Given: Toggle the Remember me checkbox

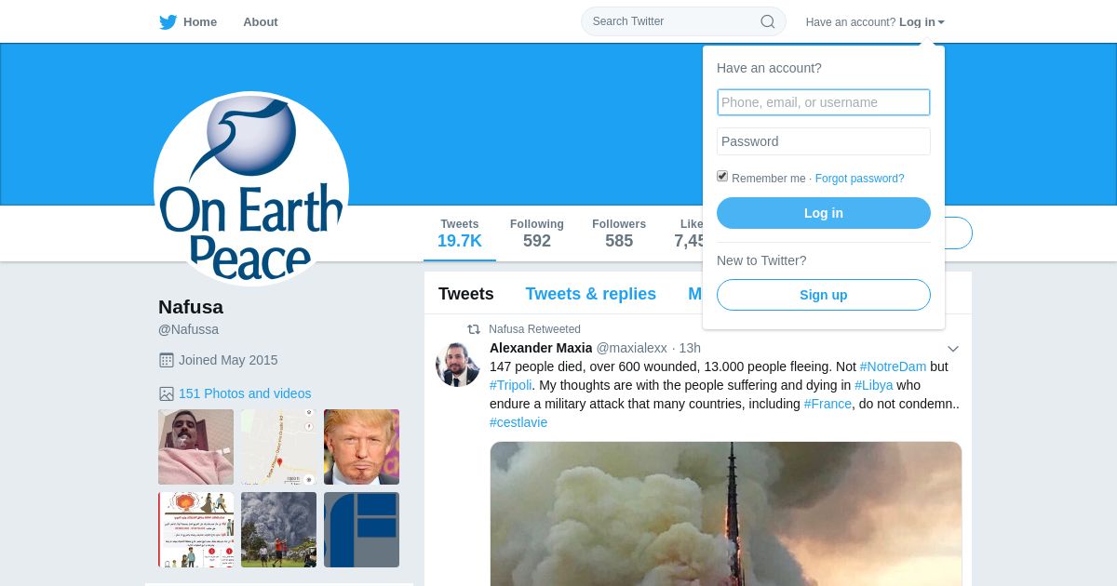Looking at the screenshot, I should [x=722, y=177].
